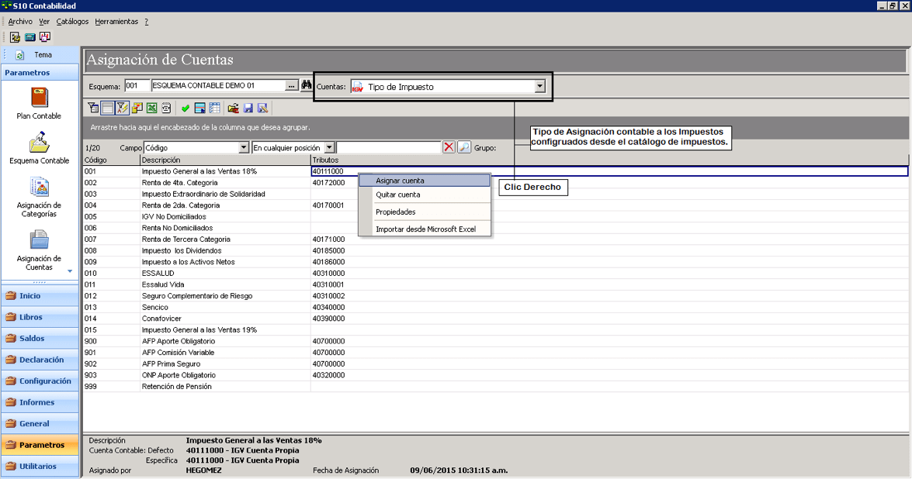Open the Plan Contable icon
This screenshot has width=912, height=479.
point(39,103)
